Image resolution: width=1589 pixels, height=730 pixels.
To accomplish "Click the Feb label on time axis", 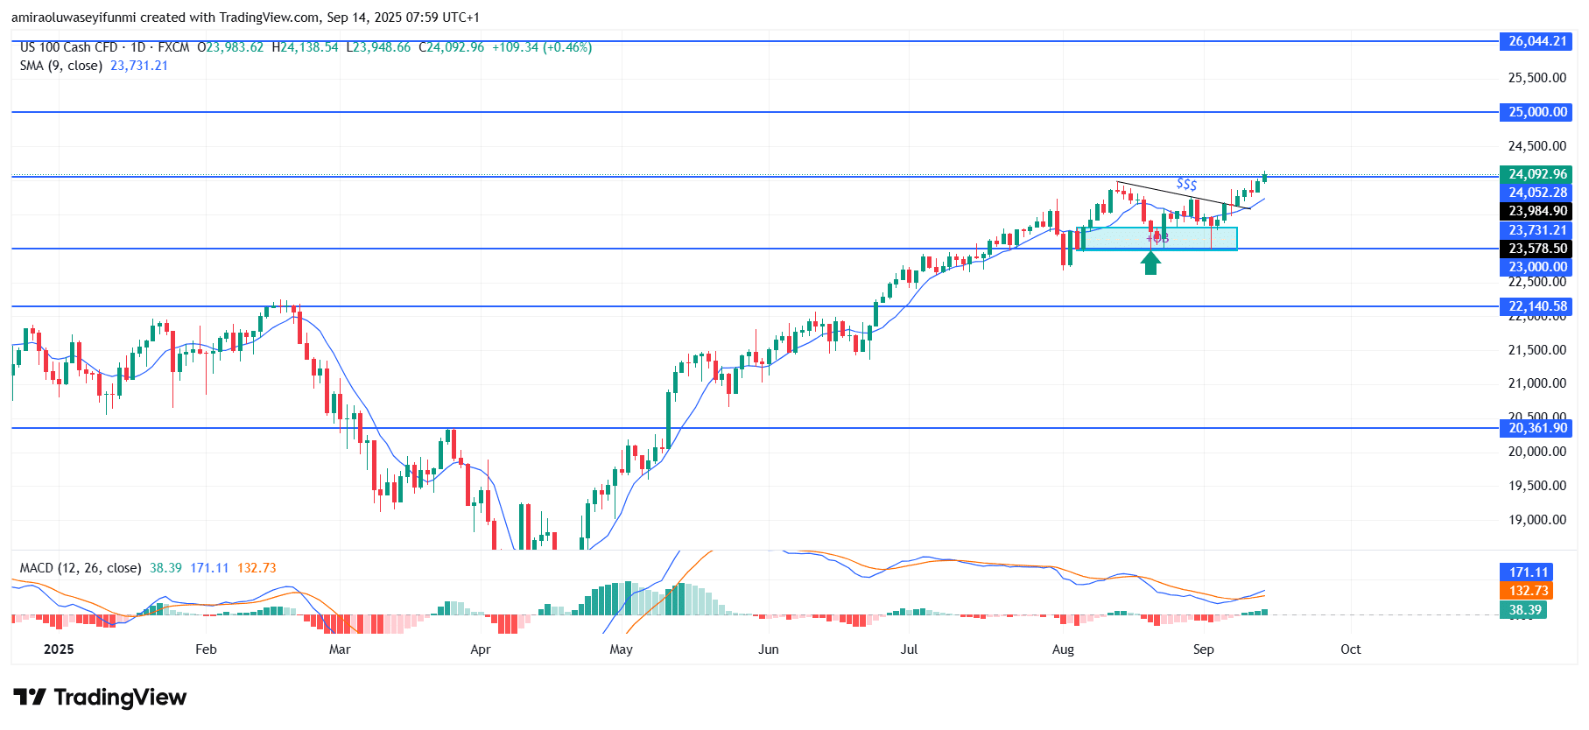I will pos(206,649).
